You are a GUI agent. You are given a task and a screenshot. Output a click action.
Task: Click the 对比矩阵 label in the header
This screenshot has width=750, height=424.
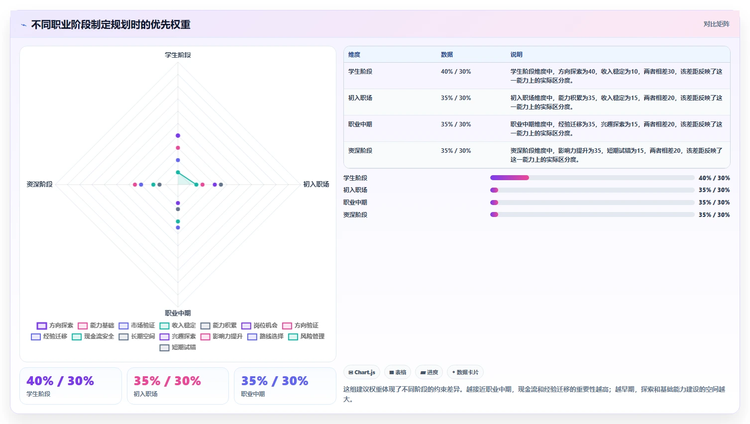(716, 24)
